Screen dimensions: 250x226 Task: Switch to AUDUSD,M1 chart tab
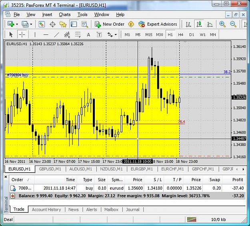pos(81,169)
